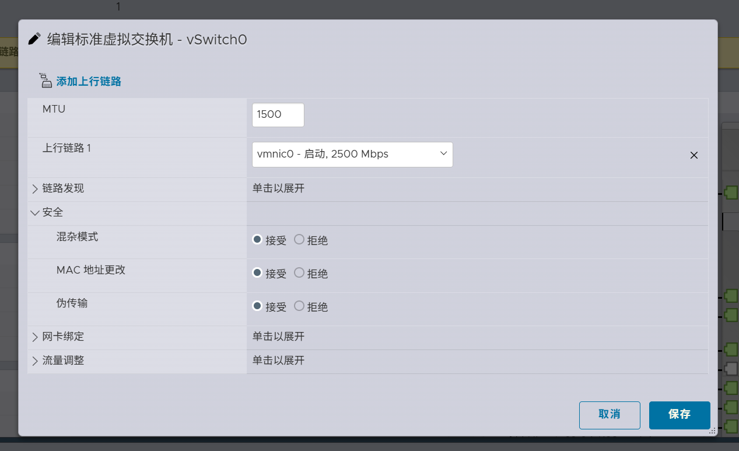Click the pencil edit icon in title
Viewport: 739px width, 451px height.
point(34,38)
